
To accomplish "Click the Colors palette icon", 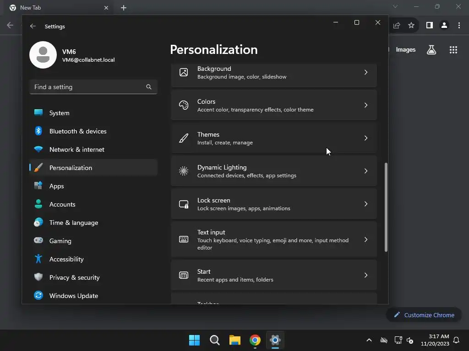I will tap(184, 105).
